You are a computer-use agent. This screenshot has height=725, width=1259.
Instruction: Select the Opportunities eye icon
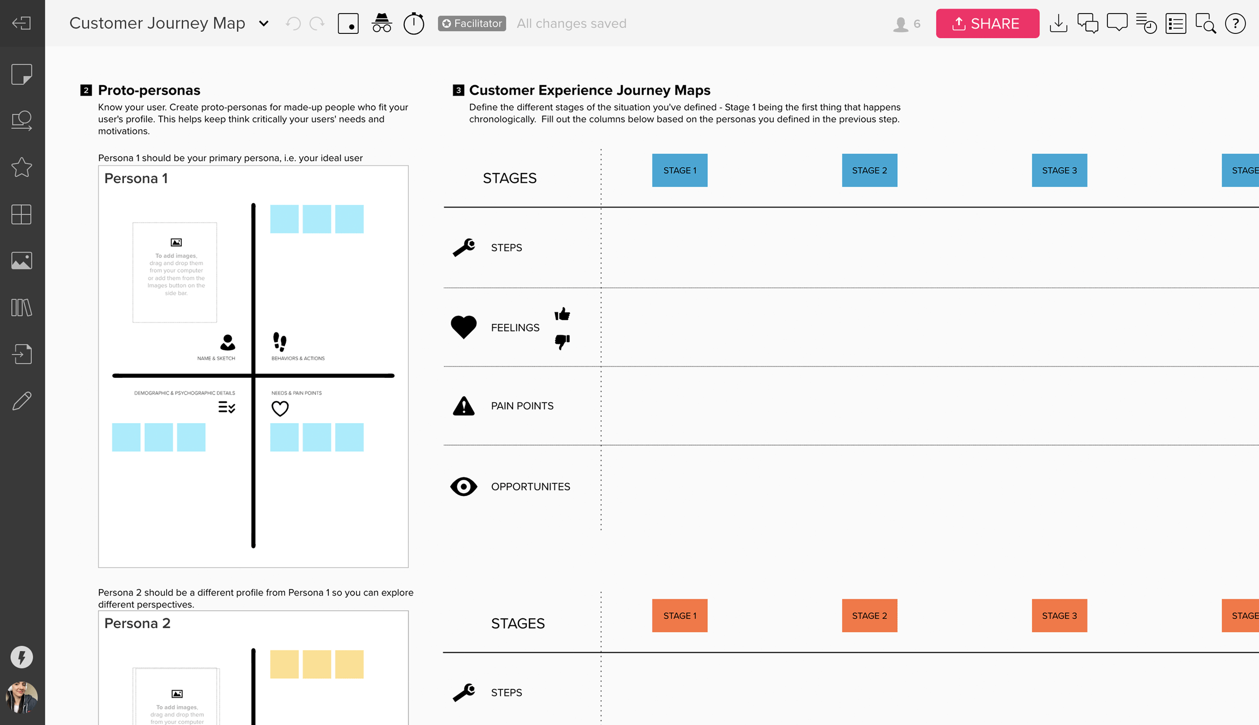[464, 487]
